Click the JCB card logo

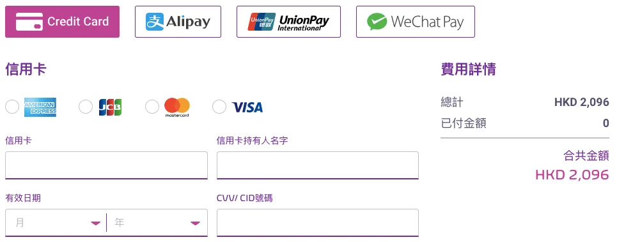pos(110,107)
